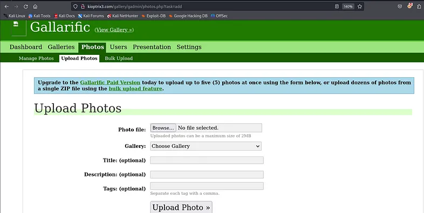
Task: Open the Kali Forums bookmark
Action: pos(91,16)
